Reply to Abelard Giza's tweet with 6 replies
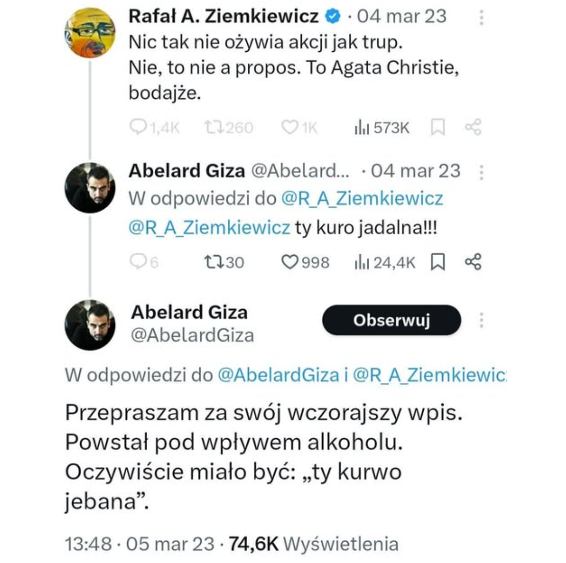The image size is (566, 563). [138, 261]
